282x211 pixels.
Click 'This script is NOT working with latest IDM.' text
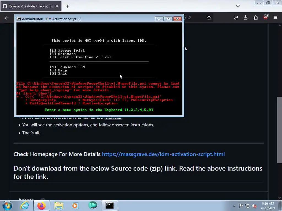click(99, 41)
